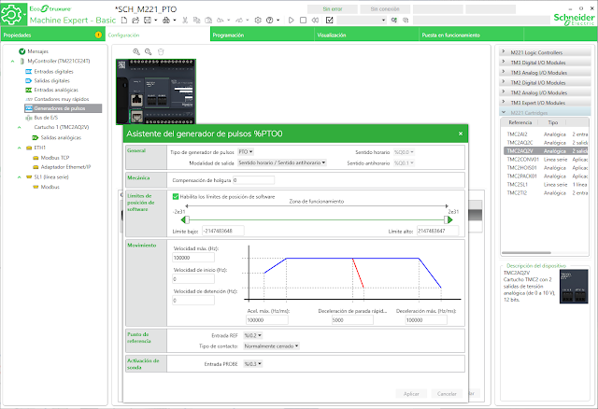Viewport: 598px width, 409px height.
Task: Collapse SL1 (línea serie) node
Action: (x=19, y=176)
